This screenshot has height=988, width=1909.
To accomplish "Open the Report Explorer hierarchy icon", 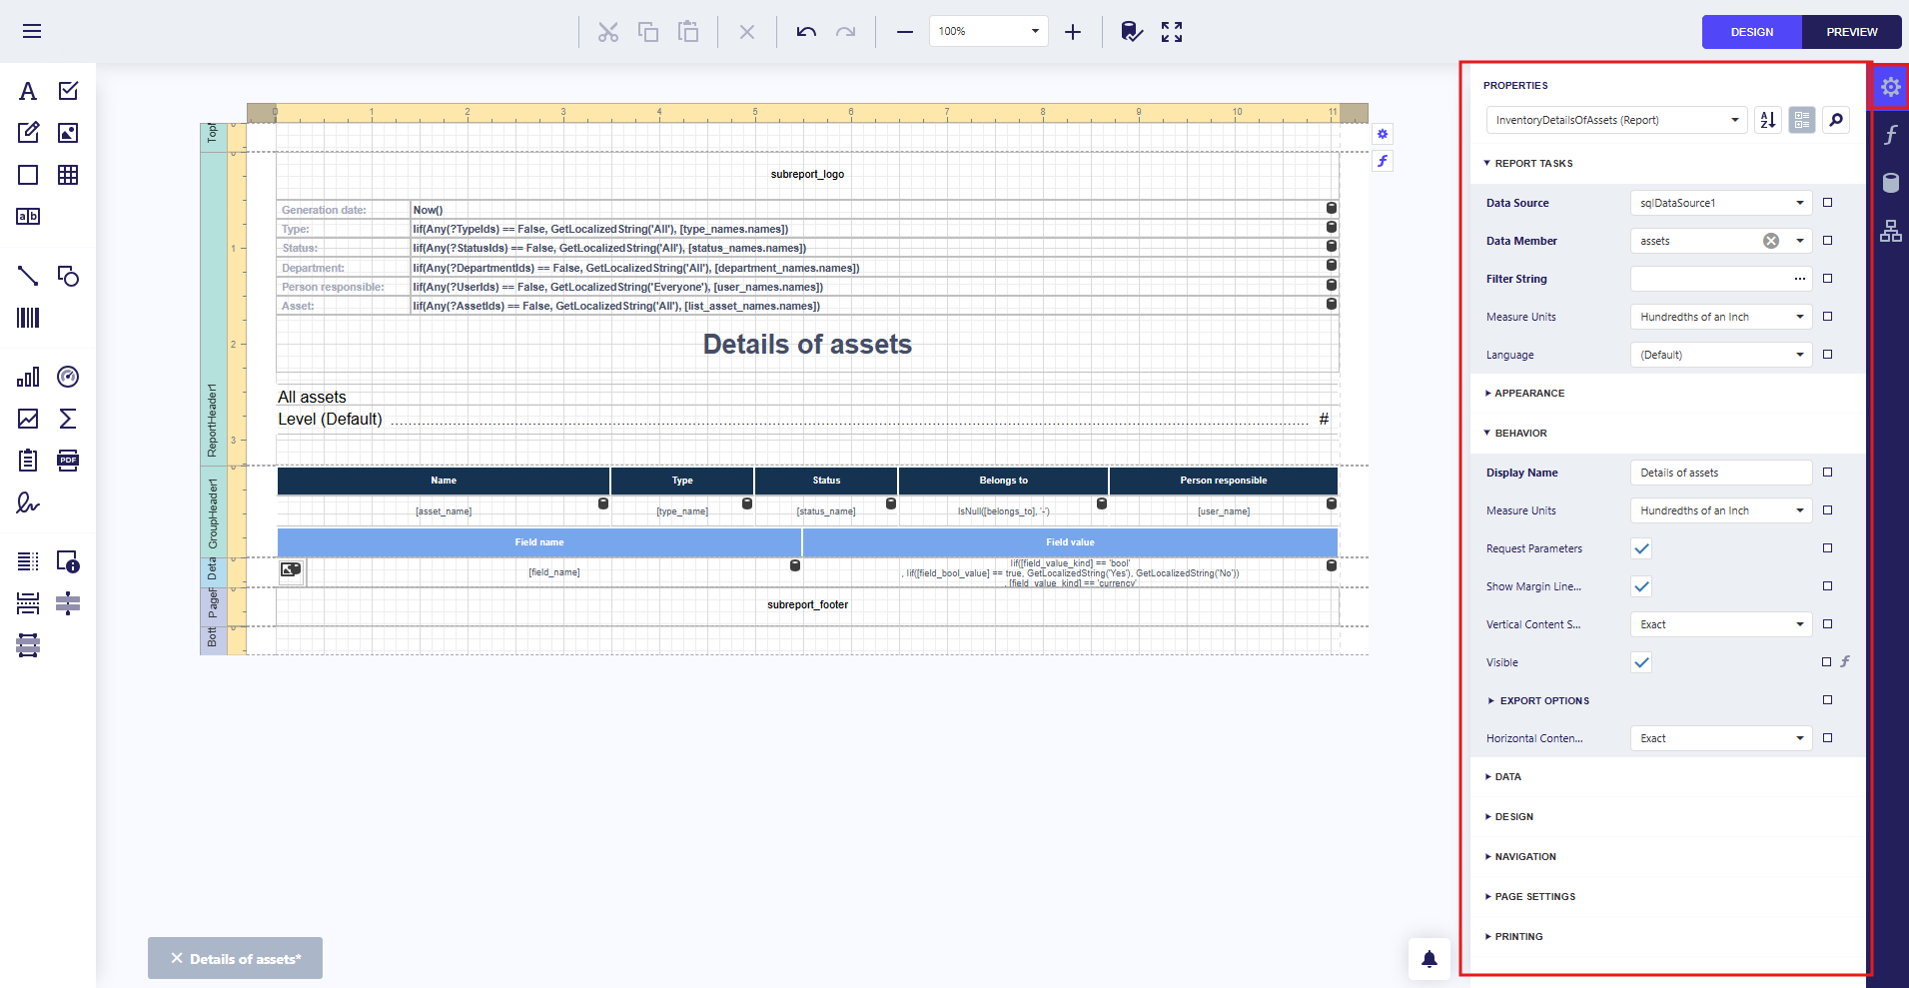I will 1890,231.
